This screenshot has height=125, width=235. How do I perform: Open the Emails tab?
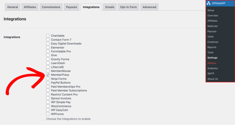click(110, 7)
